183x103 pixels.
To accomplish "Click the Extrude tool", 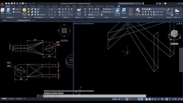I will tap(8, 11).
